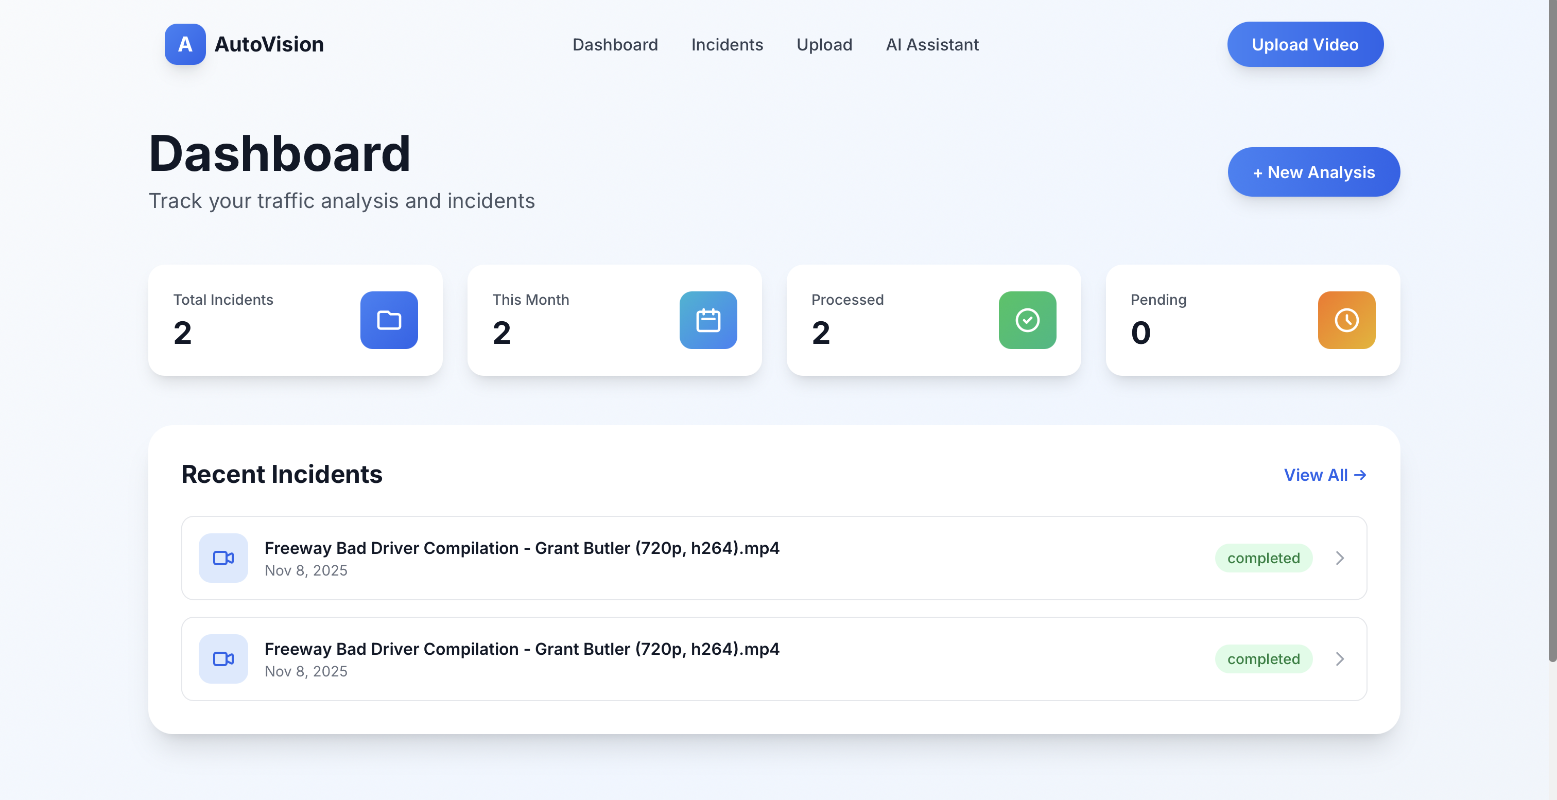This screenshot has height=800, width=1557.
Task: Go to the Incidents nav item
Action: 726,45
